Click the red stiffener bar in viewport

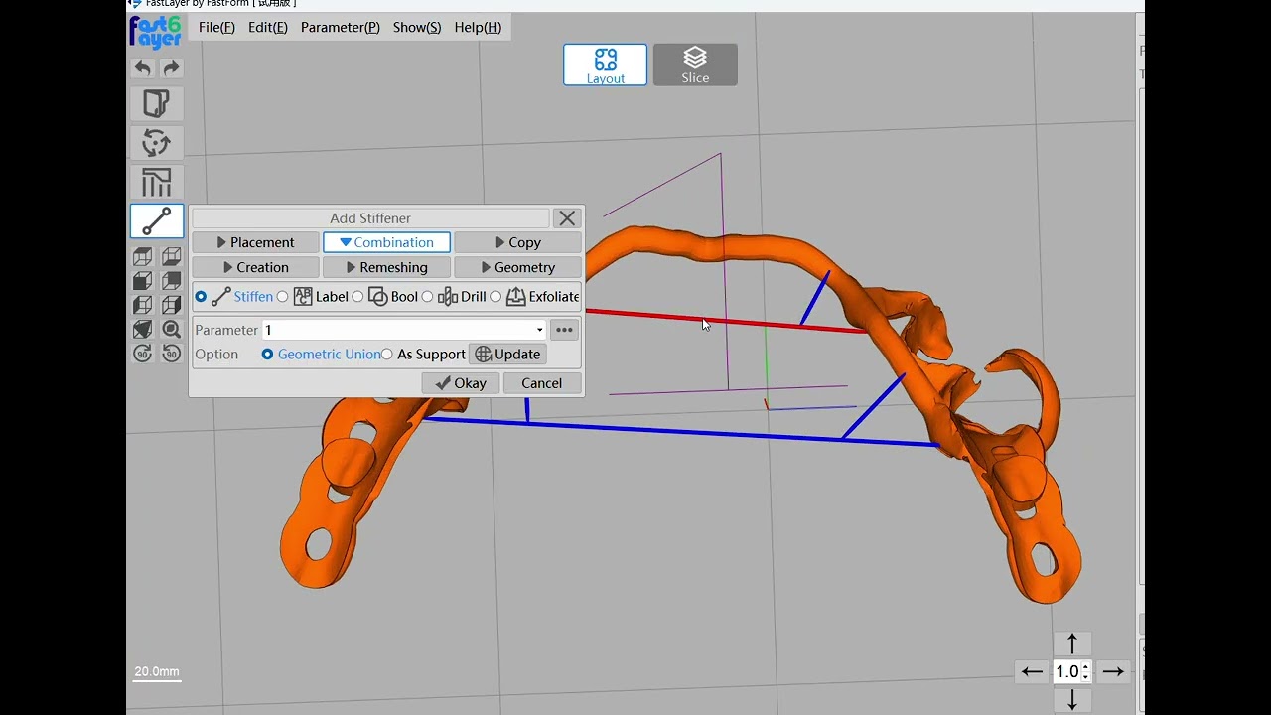coord(725,320)
